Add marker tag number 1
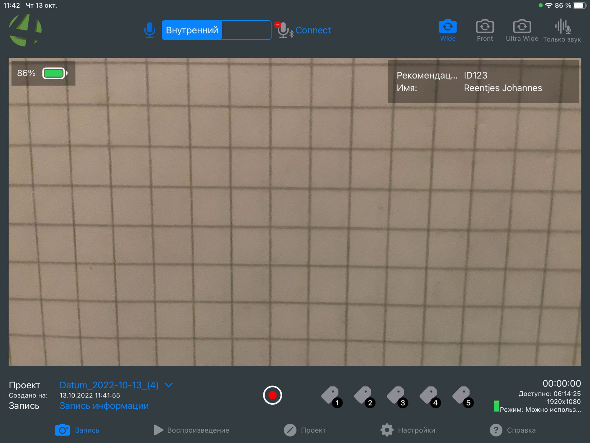The width and height of the screenshot is (590, 443). pos(332,397)
